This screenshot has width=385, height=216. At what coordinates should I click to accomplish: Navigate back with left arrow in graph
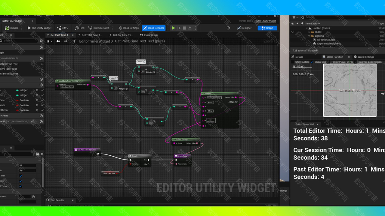[x=58, y=41]
